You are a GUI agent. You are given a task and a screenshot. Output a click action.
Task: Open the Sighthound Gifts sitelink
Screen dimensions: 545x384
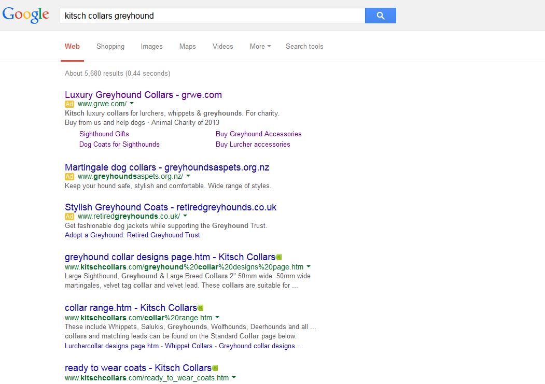(104, 134)
